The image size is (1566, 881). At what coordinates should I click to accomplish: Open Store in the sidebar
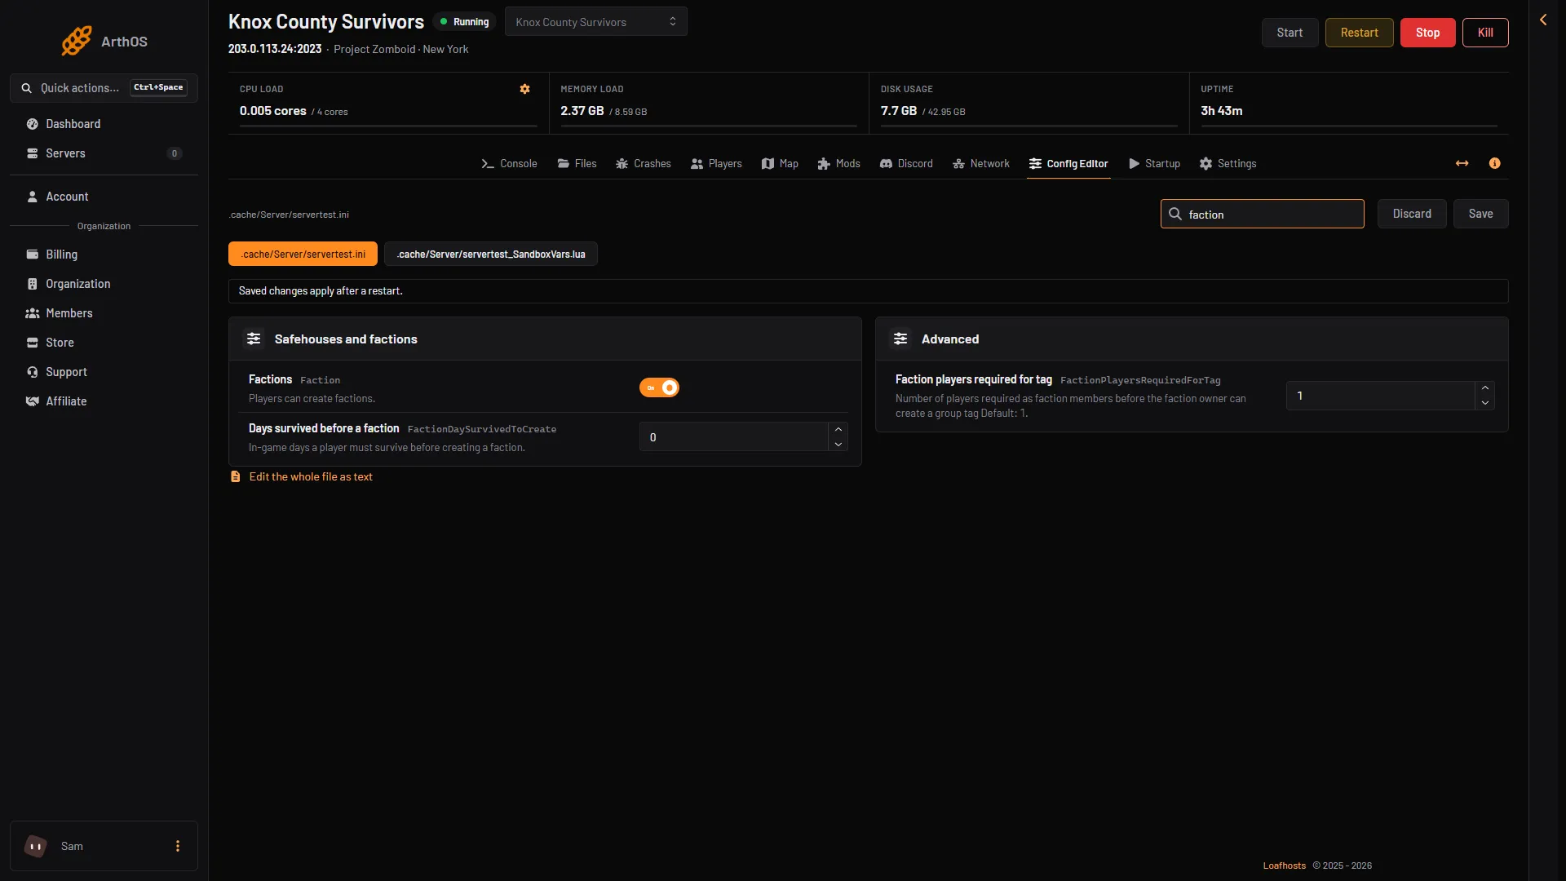pyautogui.click(x=104, y=343)
